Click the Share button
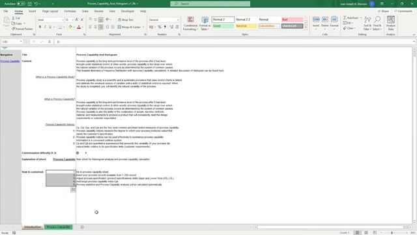The width and height of the screenshot is (417, 235). point(383,11)
